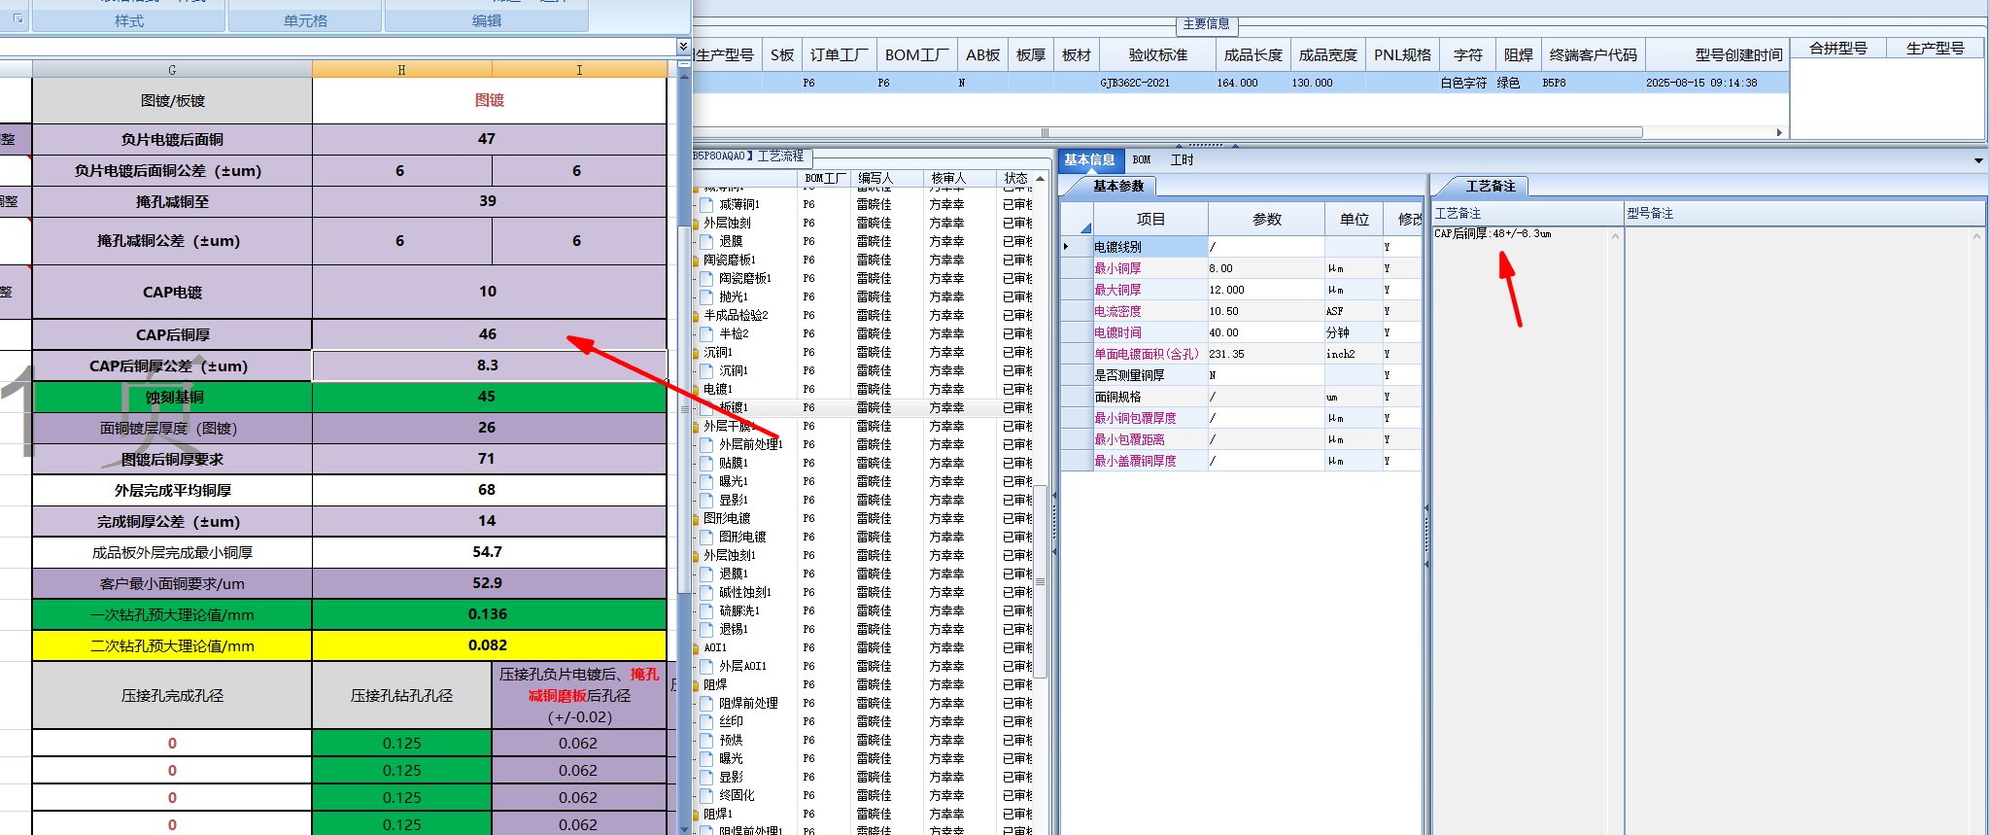Click the document icon beside 丝印

coord(706,722)
